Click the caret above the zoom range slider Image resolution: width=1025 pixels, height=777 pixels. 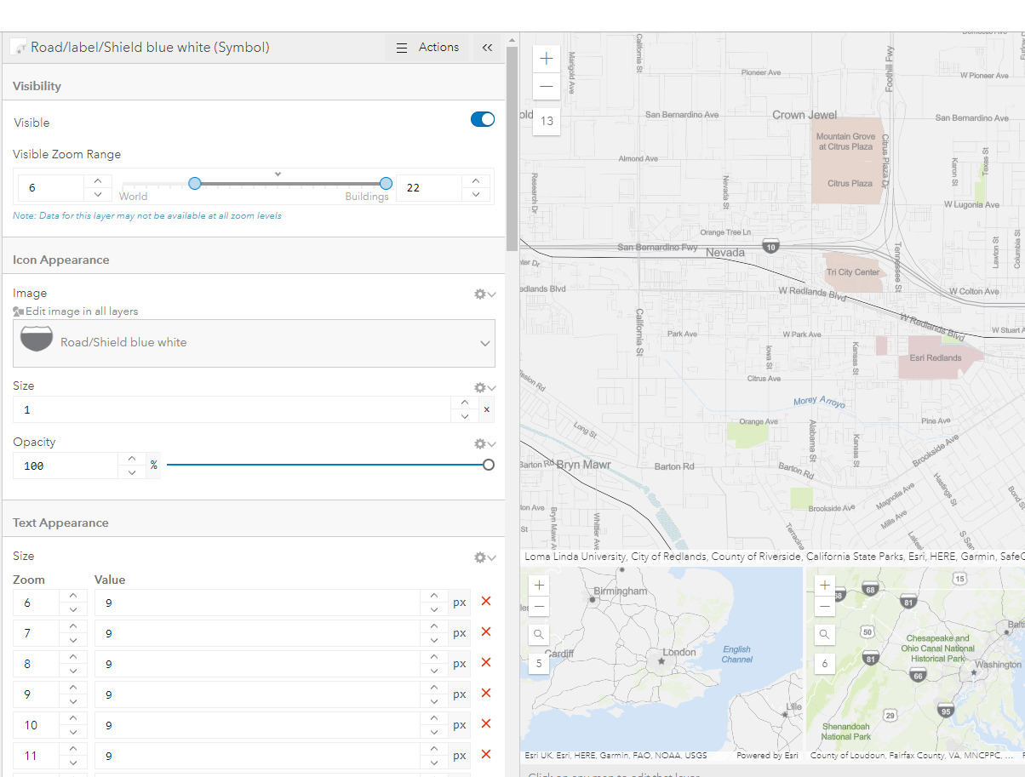[278, 173]
